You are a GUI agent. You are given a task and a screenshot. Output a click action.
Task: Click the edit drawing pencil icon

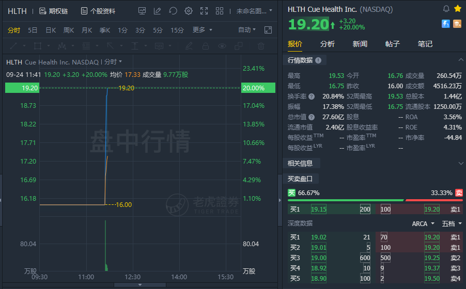[157, 11]
